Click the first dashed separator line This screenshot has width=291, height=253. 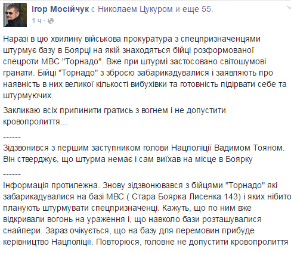(x=12, y=137)
